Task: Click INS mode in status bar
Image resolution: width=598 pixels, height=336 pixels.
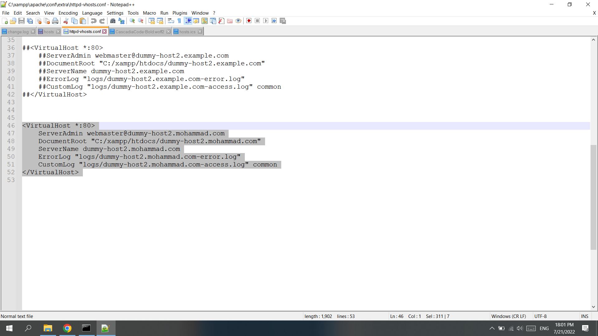Action: pyautogui.click(x=585, y=316)
